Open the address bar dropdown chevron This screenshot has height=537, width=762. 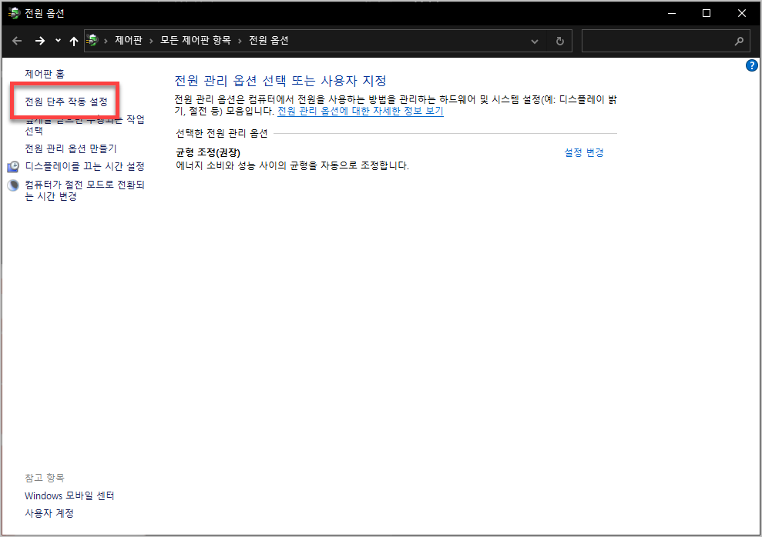(535, 41)
